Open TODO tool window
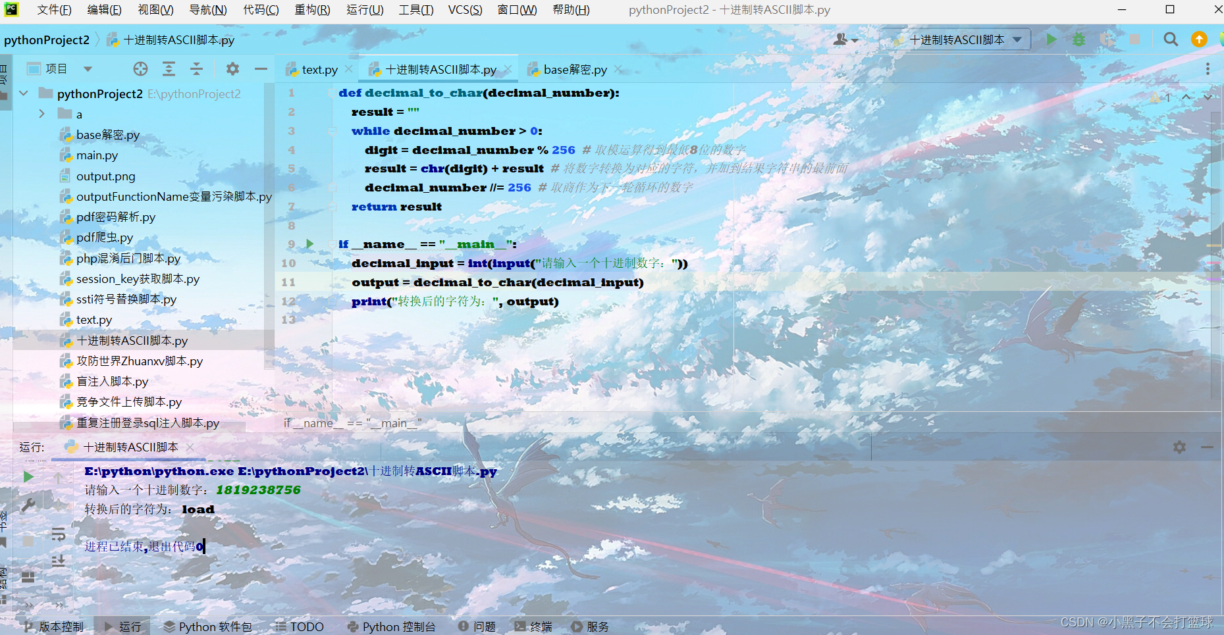 (300, 626)
